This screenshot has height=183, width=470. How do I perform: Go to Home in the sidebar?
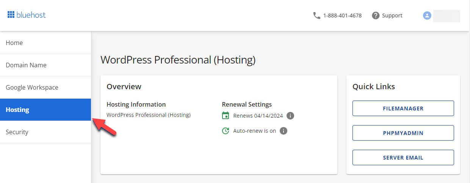[x=14, y=43]
